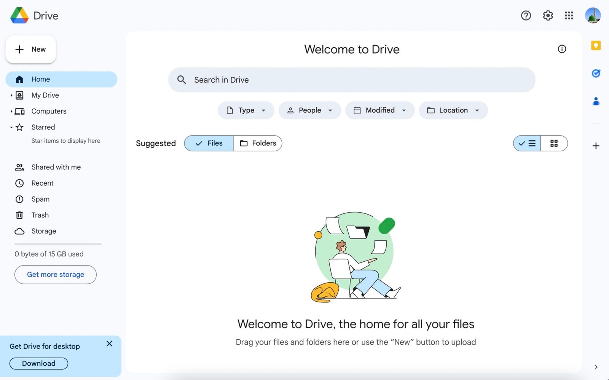
Task: Switch to grid view layout
Action: (x=554, y=143)
